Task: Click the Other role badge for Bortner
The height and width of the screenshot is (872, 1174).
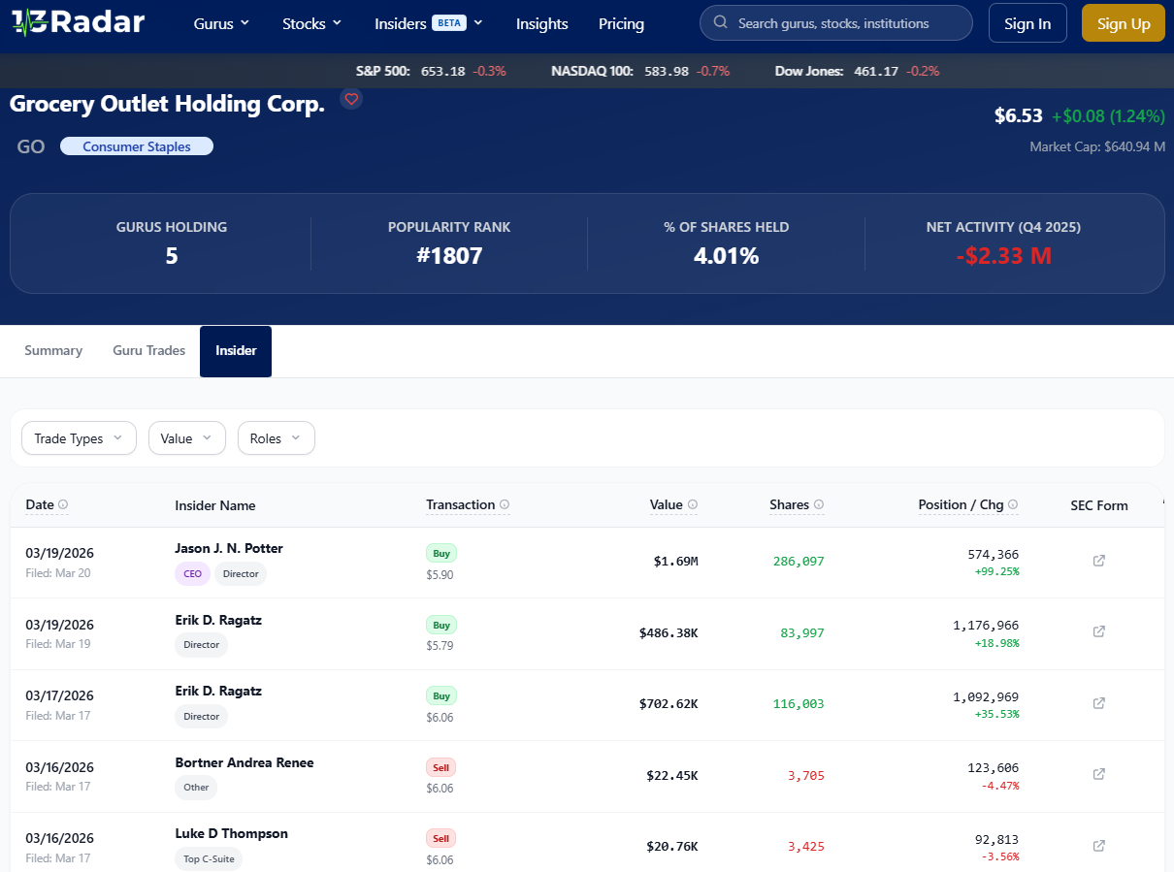Action: (196, 787)
